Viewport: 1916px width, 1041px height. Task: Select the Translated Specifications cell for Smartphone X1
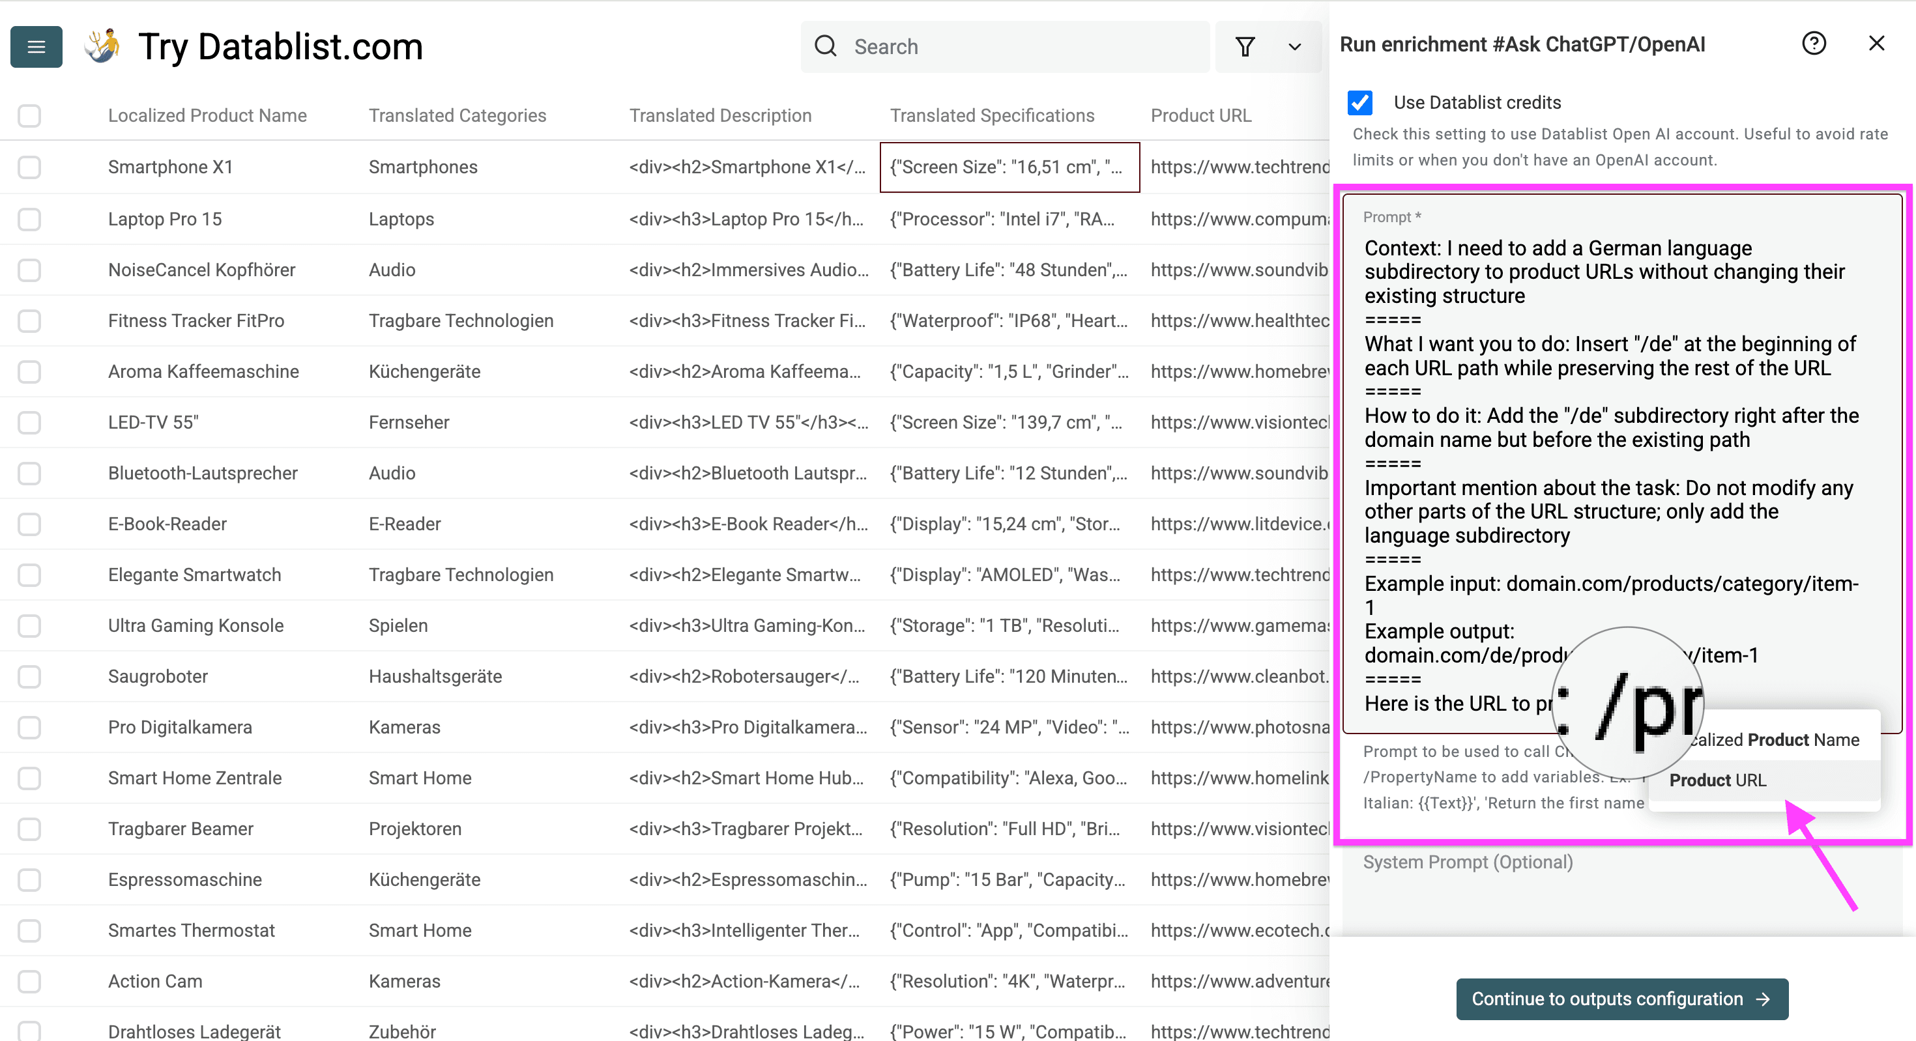pos(1009,167)
